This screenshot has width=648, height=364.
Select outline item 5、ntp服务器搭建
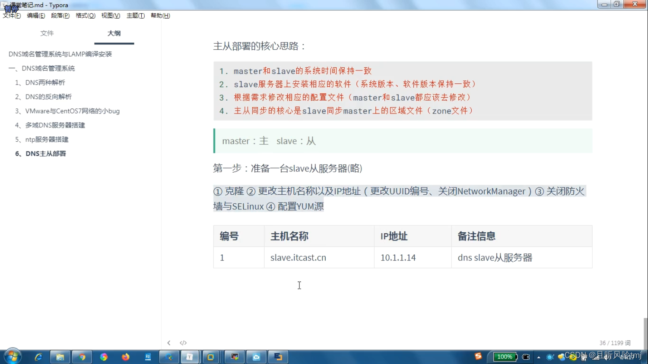42,139
